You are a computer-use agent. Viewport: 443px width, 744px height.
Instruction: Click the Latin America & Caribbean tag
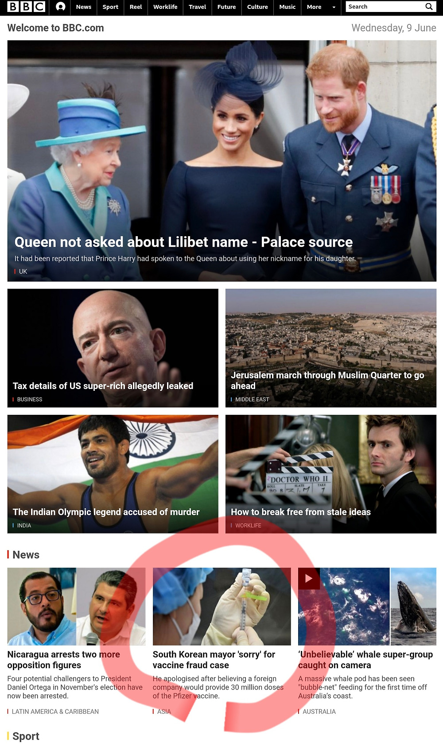coord(55,712)
